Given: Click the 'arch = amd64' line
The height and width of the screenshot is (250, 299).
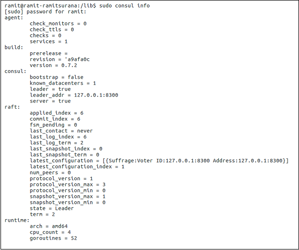Looking at the screenshot, I should (x=50, y=227).
